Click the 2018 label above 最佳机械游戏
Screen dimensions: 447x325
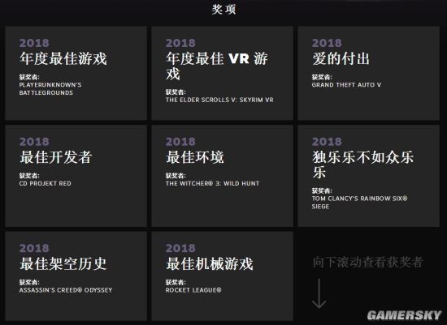pos(180,248)
